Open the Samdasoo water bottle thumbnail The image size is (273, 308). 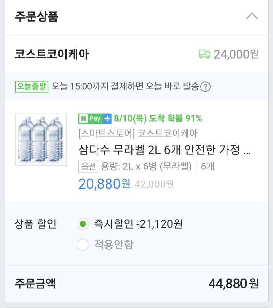coord(41,140)
